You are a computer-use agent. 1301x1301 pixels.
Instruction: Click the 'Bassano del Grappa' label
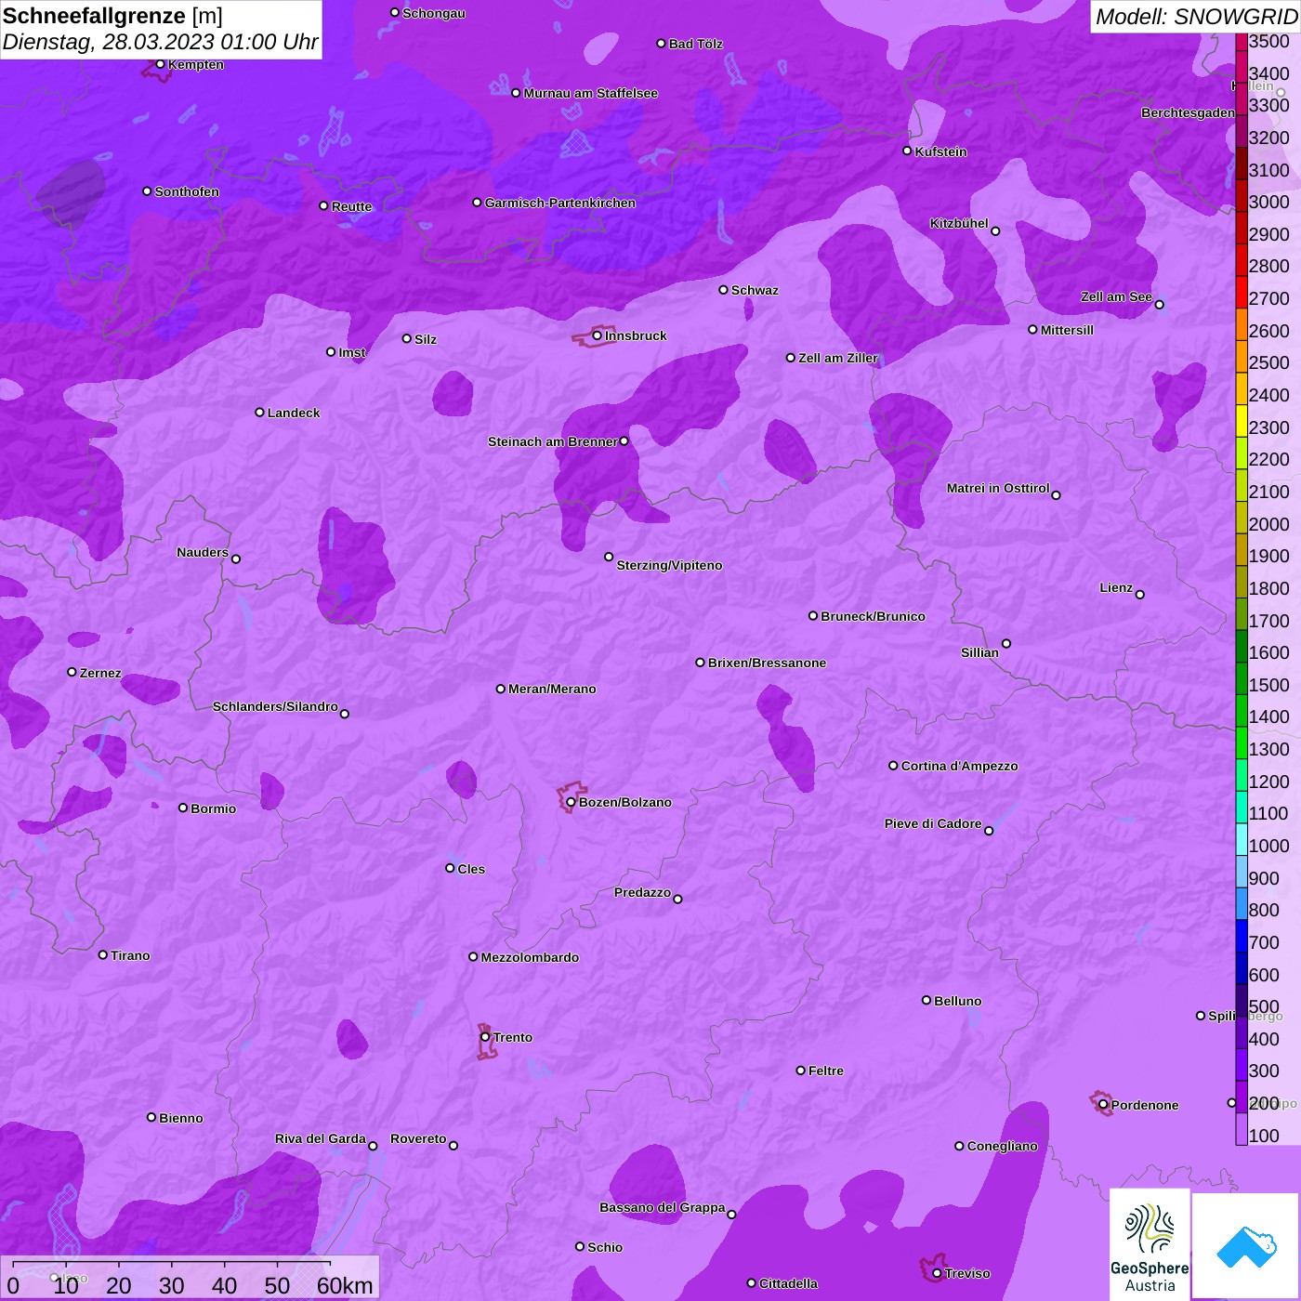[663, 1207]
